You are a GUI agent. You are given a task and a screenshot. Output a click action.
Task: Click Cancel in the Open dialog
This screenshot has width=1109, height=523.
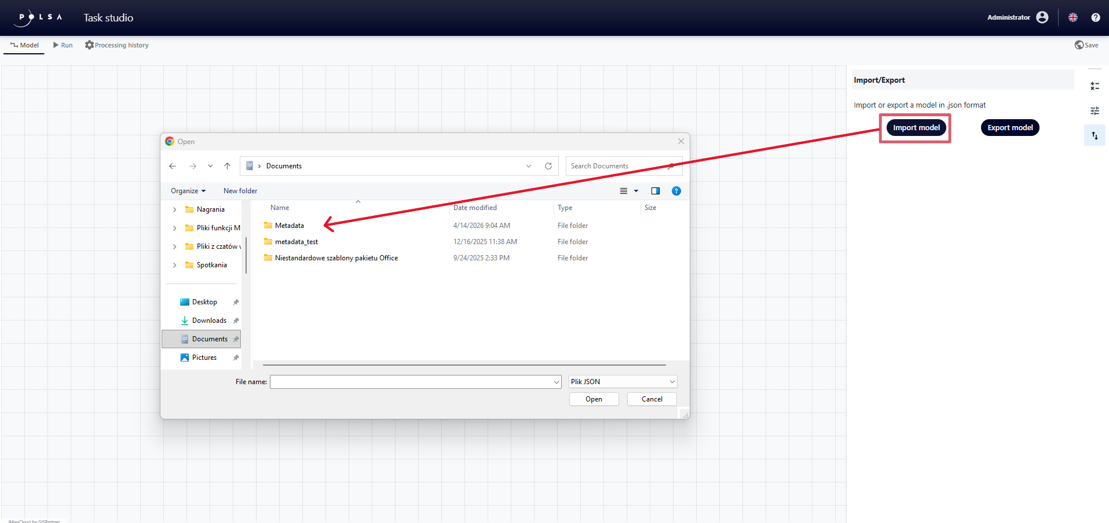coord(652,399)
